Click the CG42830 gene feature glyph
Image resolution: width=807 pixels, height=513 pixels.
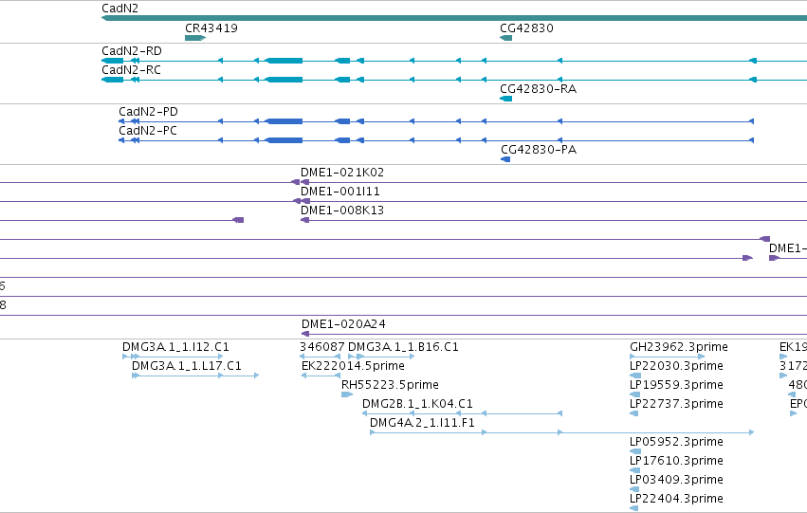506,38
